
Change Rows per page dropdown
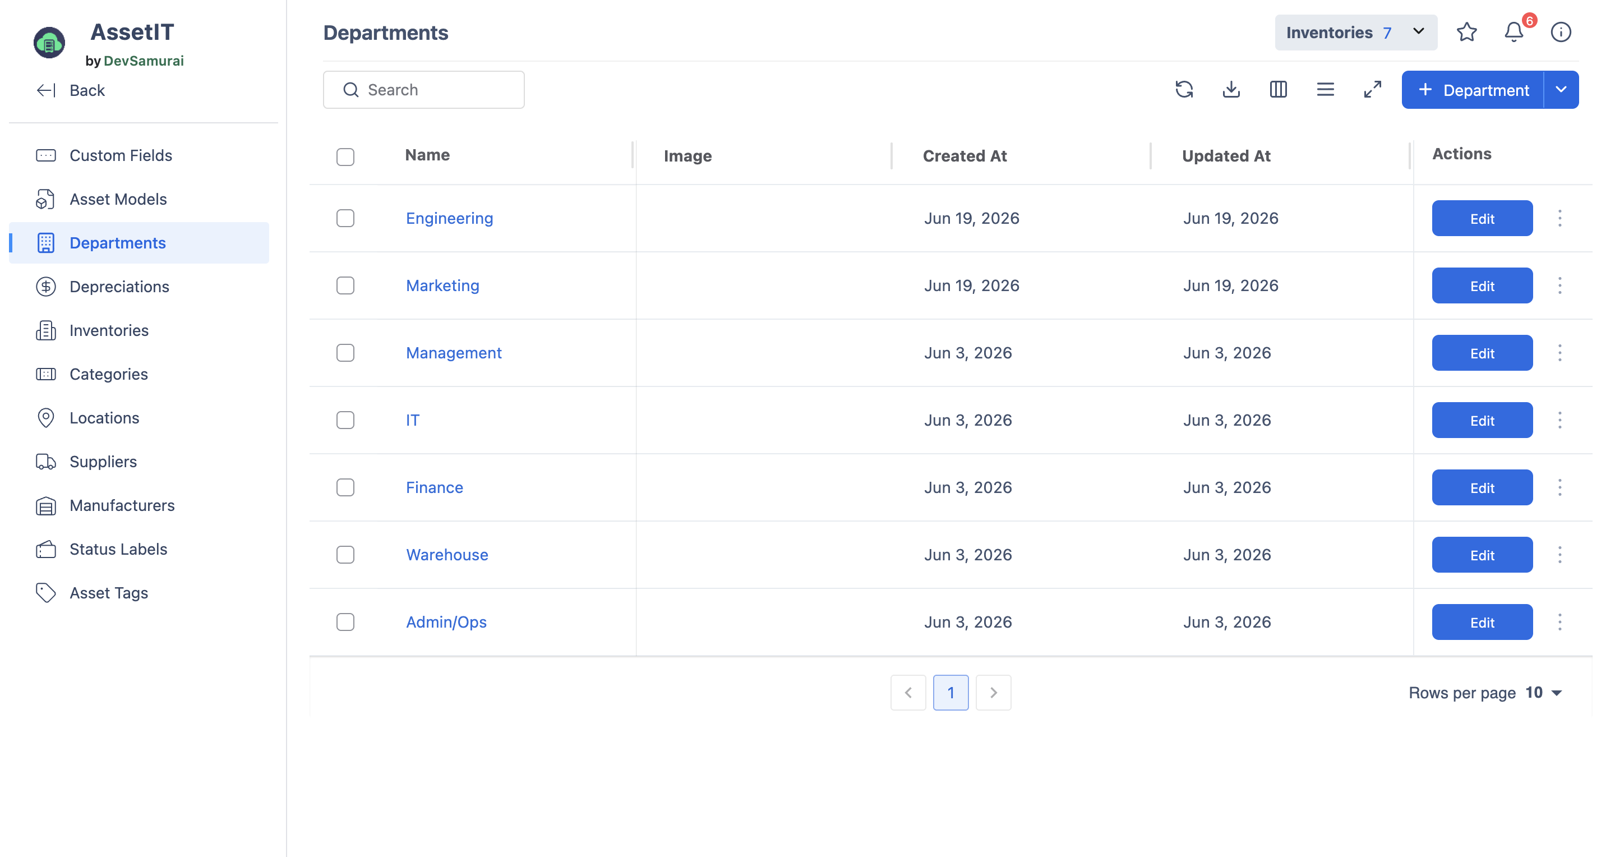1543,692
